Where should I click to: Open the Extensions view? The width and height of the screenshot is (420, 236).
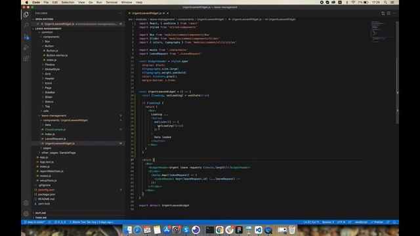coord(26,58)
